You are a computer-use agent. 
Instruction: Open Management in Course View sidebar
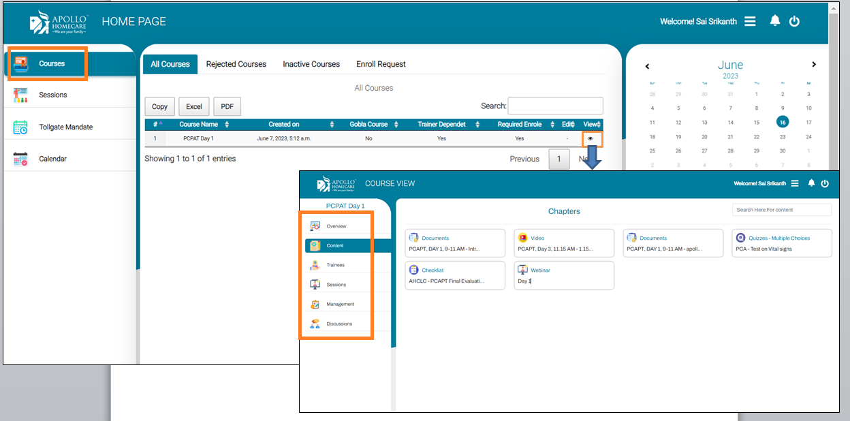(340, 304)
